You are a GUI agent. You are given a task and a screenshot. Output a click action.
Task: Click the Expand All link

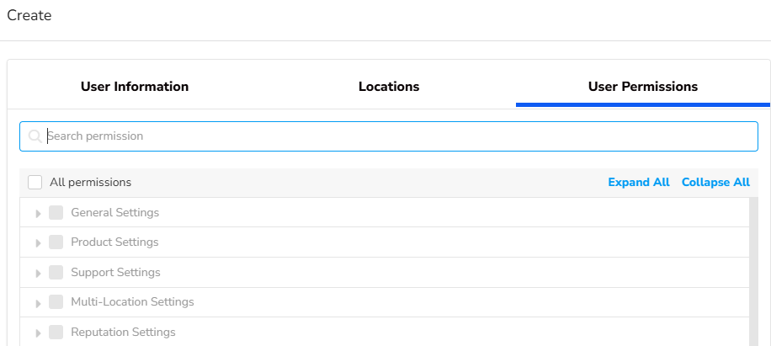[x=639, y=183]
